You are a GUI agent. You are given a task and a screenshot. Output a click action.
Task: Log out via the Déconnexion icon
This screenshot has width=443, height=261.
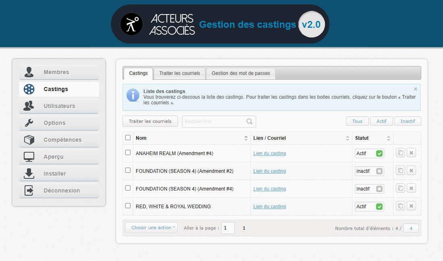point(29,191)
